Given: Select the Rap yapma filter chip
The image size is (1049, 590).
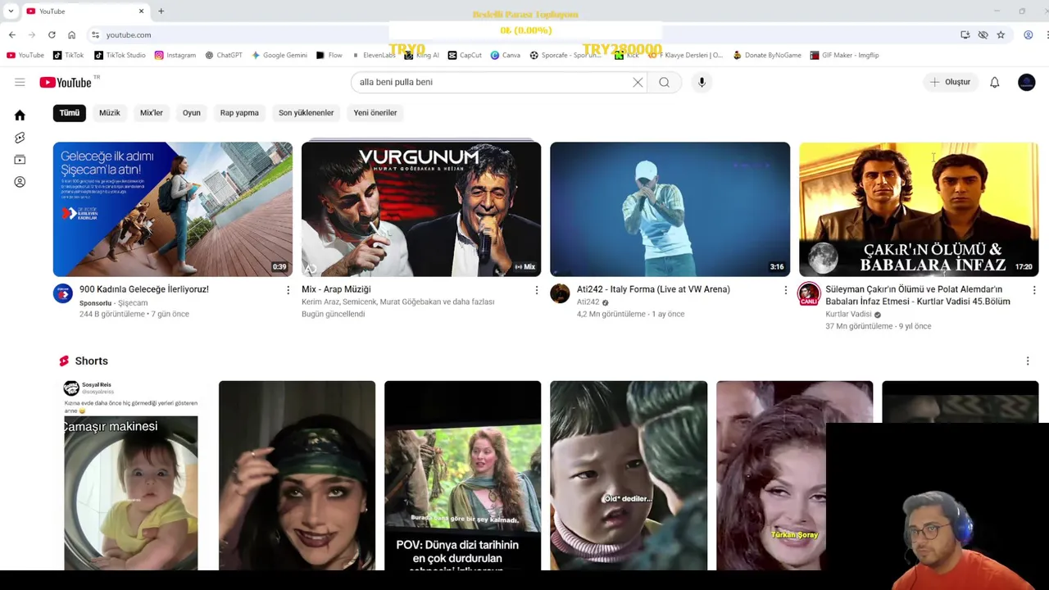Looking at the screenshot, I should [239, 112].
